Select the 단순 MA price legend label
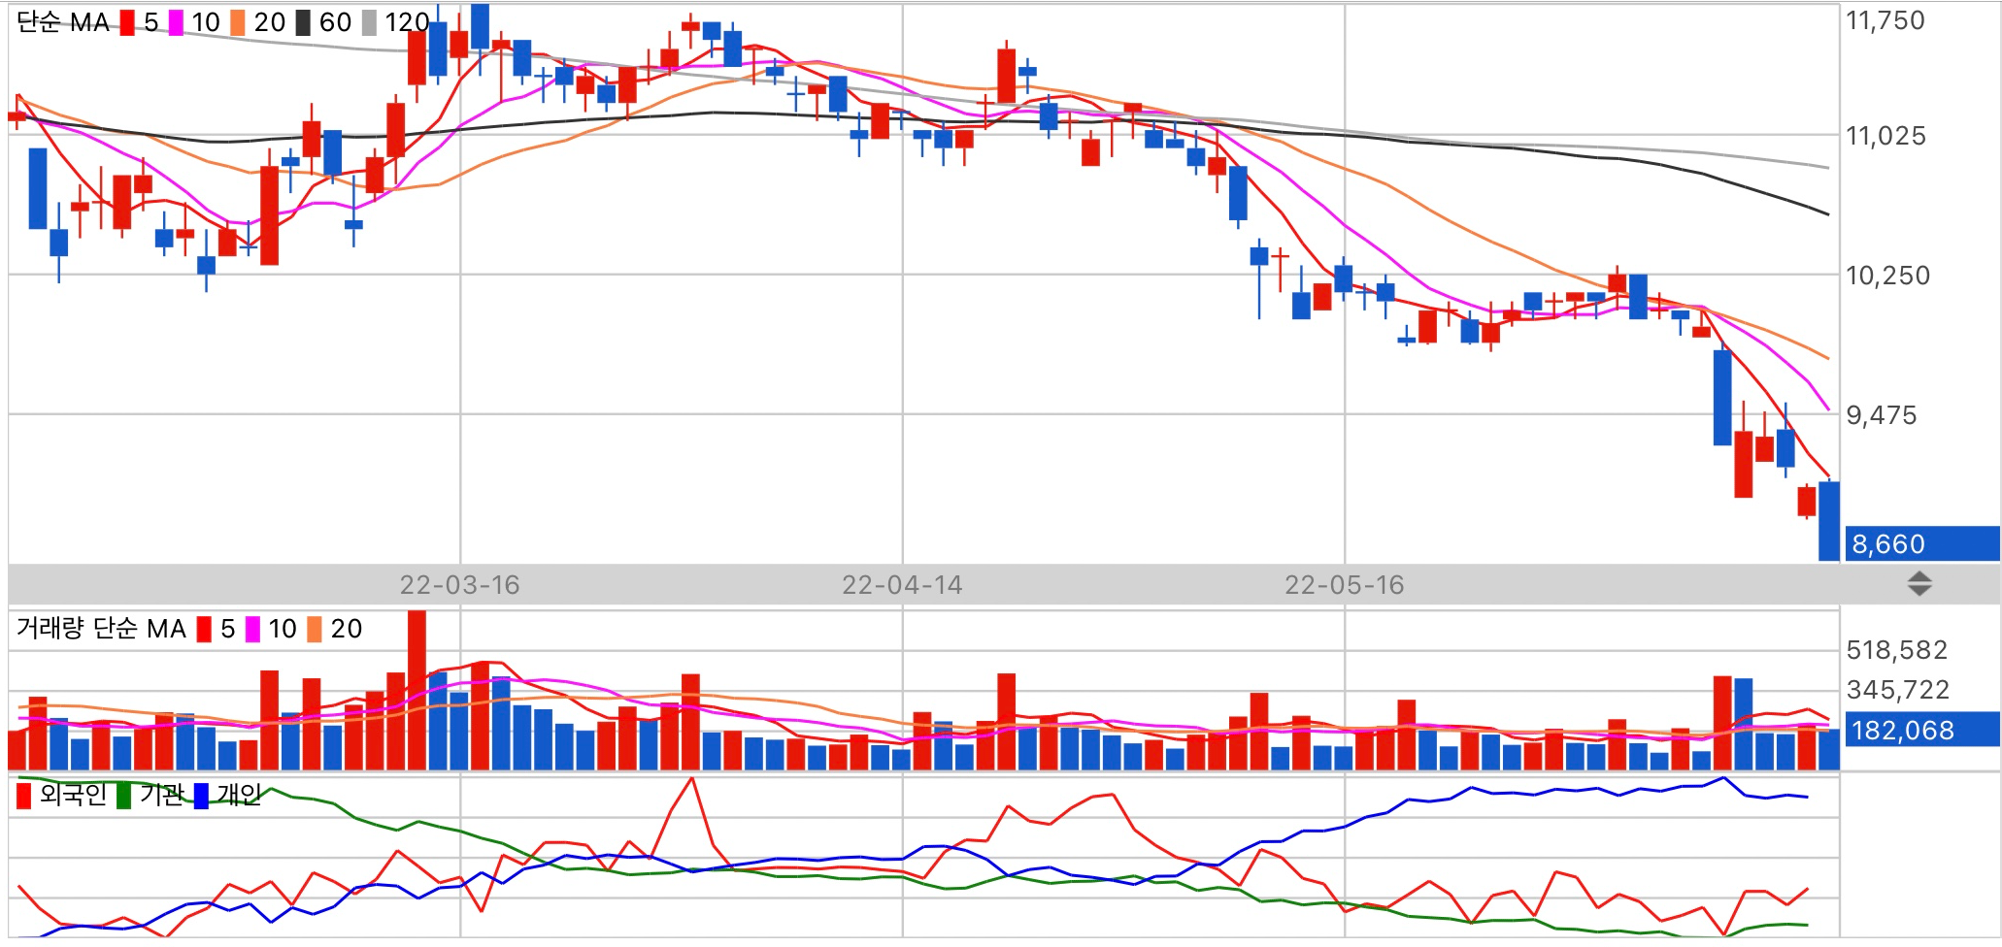Image resolution: width=2002 pixels, height=947 pixels. tap(63, 22)
